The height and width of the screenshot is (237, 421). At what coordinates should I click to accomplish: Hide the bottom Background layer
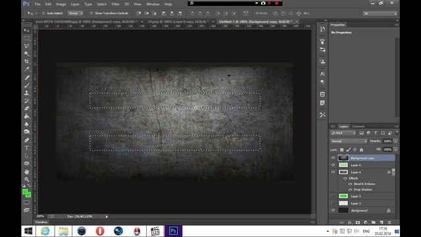coord(334,211)
